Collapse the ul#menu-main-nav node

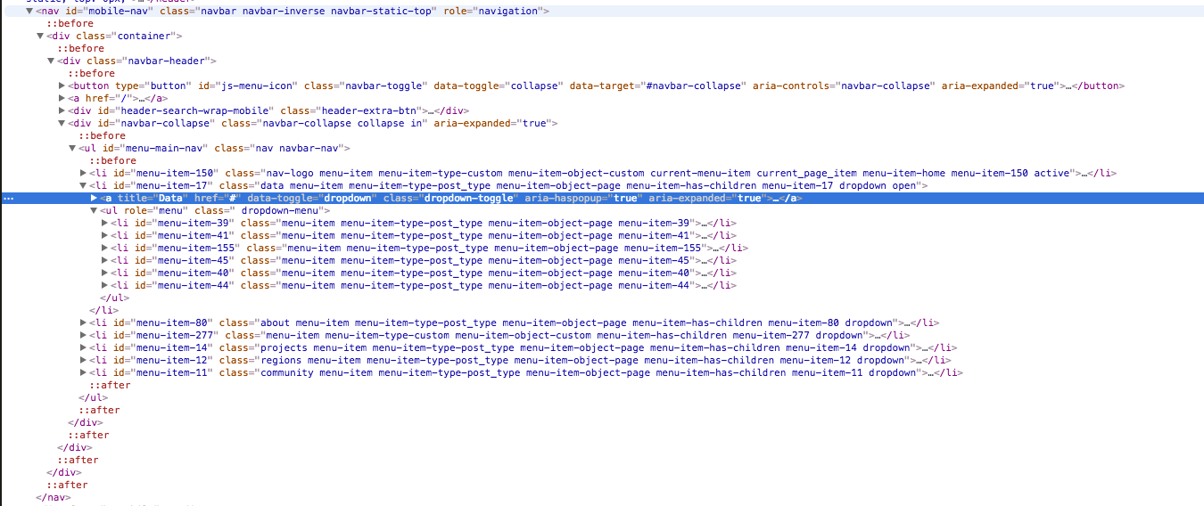pos(72,149)
